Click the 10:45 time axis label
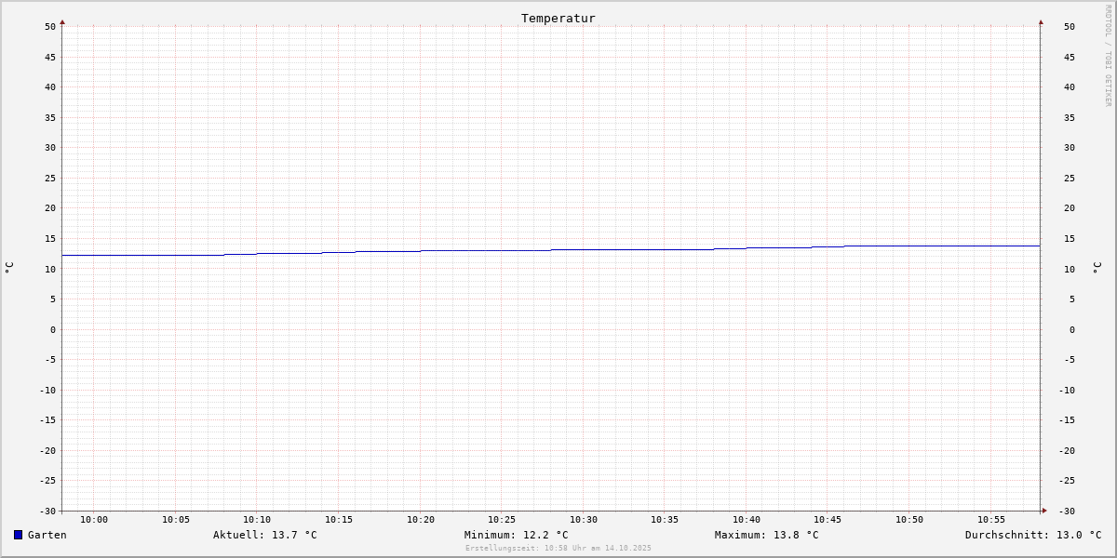The height and width of the screenshot is (558, 1117). (828, 520)
